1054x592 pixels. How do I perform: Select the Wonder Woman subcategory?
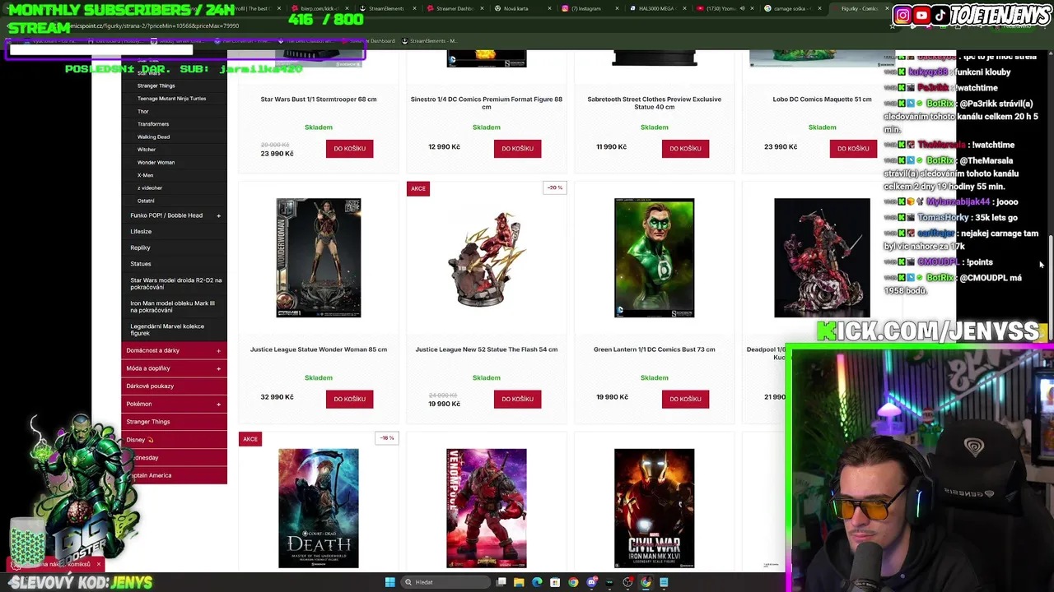pyautogui.click(x=156, y=162)
